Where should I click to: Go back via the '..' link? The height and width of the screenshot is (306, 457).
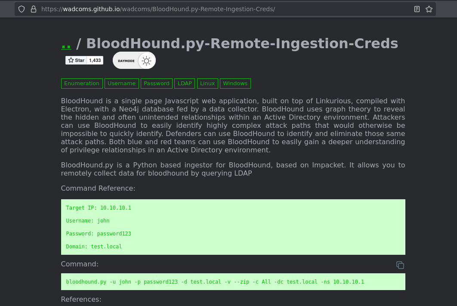click(66, 43)
